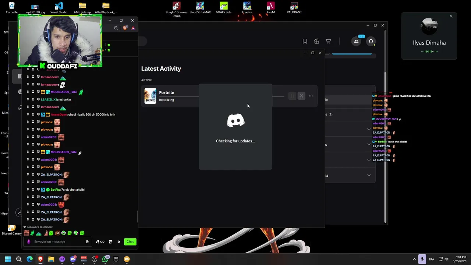This screenshot has height=265, width=471.
Task: Expand the first chevron in Epic side panel
Action: (369, 129)
